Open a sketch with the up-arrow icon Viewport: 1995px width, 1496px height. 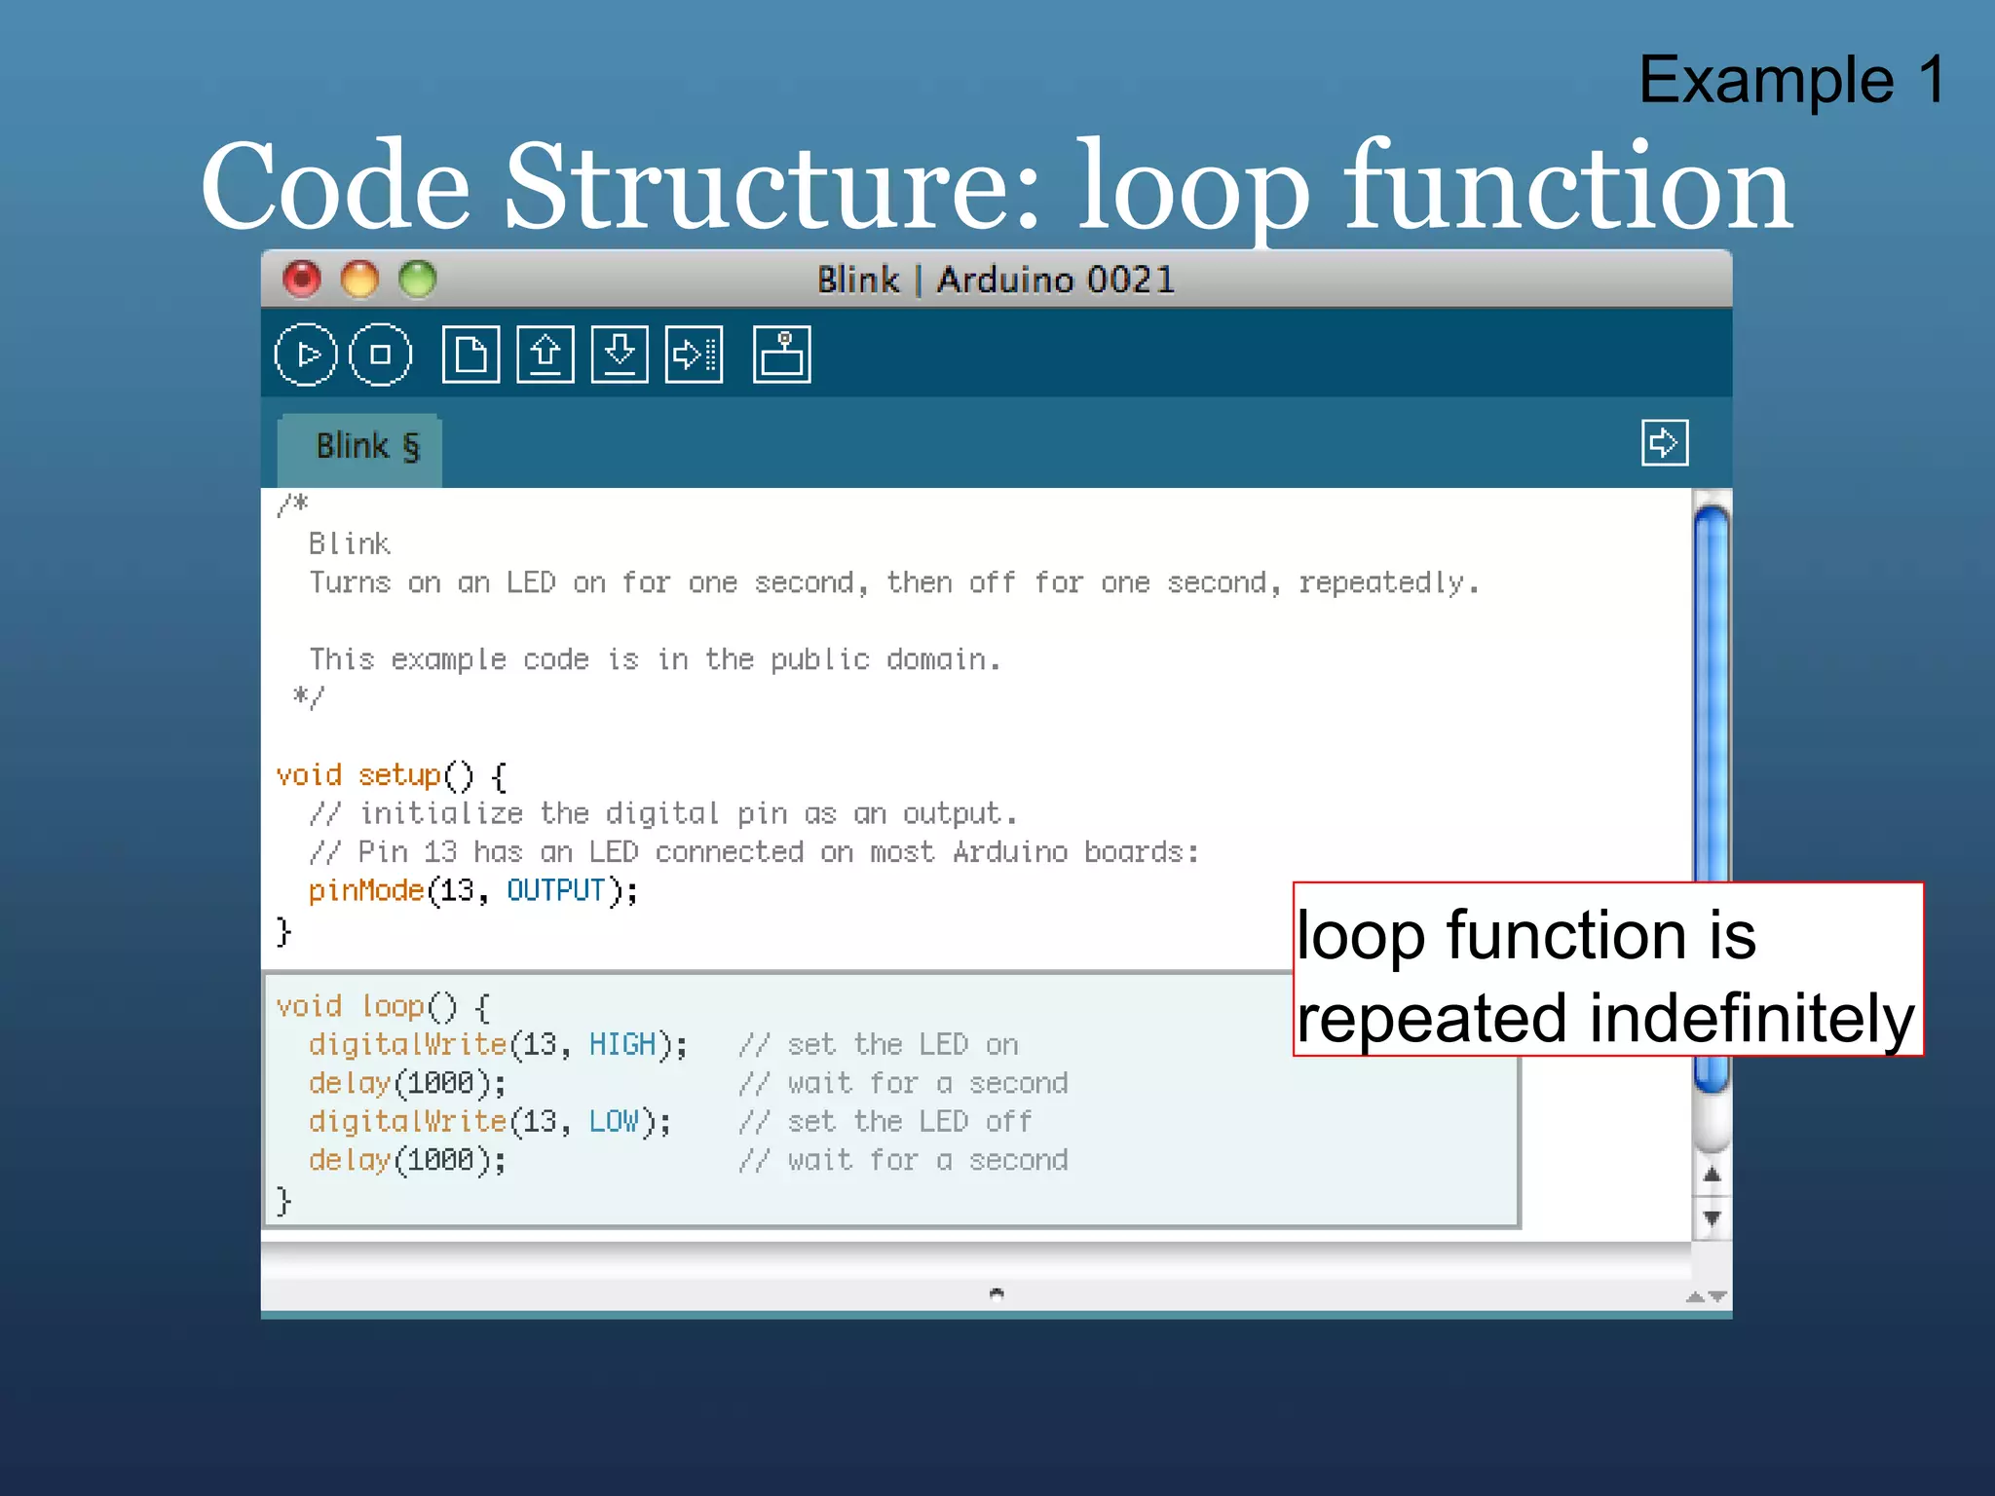(546, 355)
